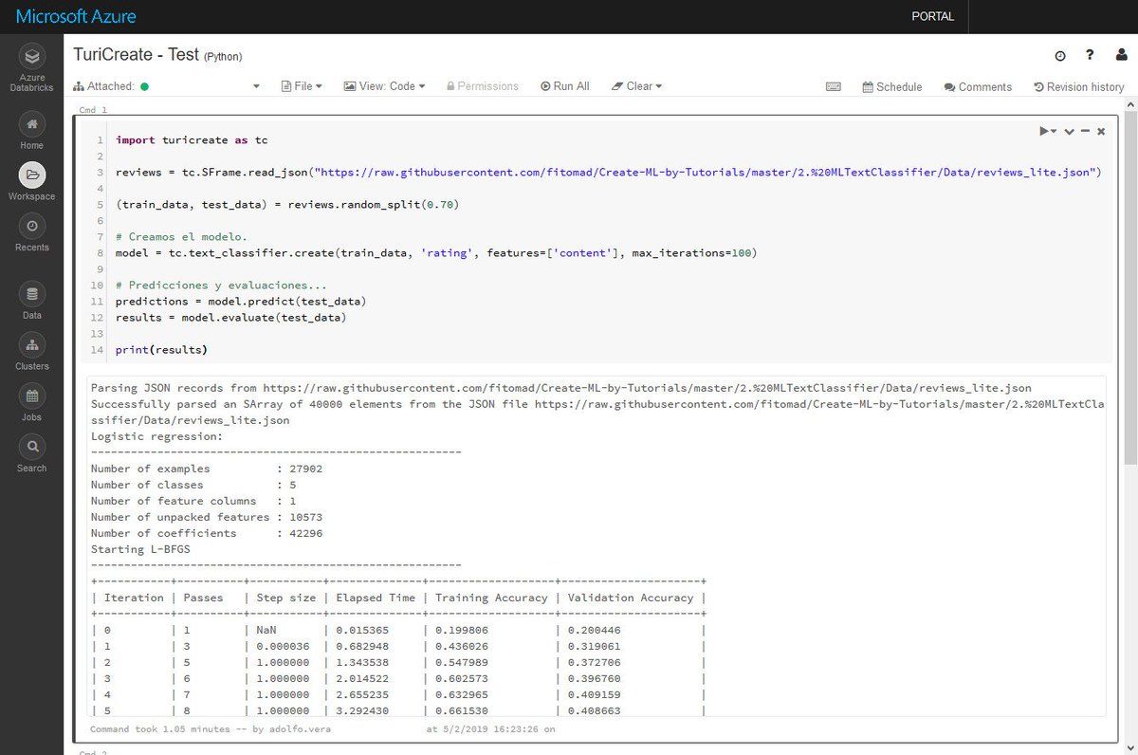Open the help question mark icon
Image resolution: width=1138 pixels, height=755 pixels.
pyautogui.click(x=1091, y=56)
